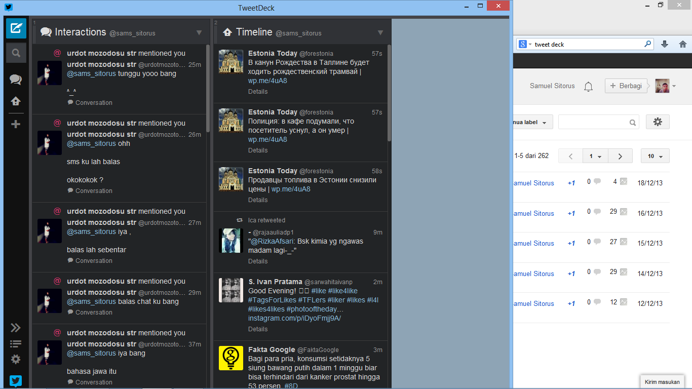
Task: Open TweetDeck search
Action: point(16,52)
